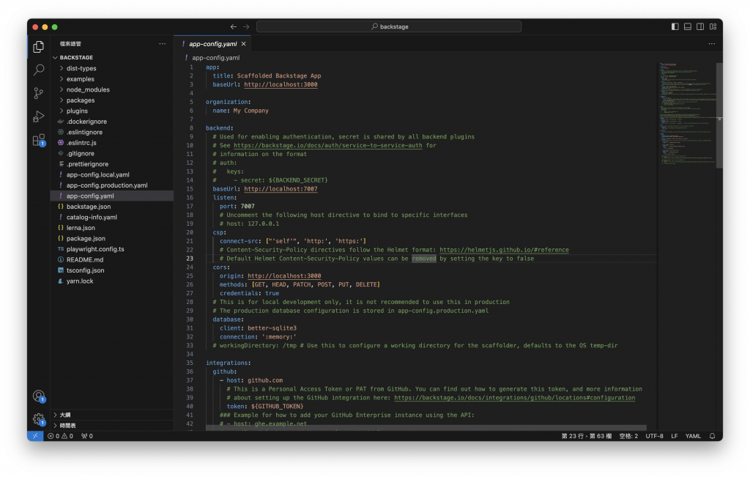Click the YAML language mode status item
Viewport: 750px width, 477px height.
693,436
